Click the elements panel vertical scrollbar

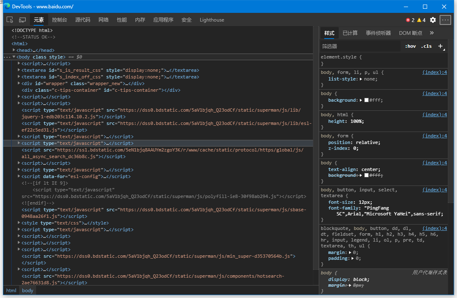click(315, 148)
